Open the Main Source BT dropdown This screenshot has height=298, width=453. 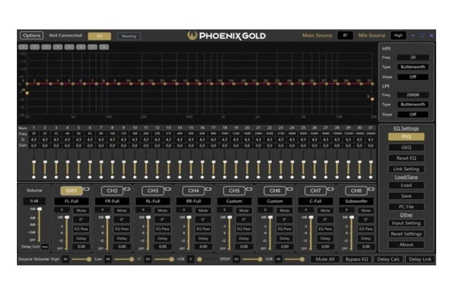tap(345, 35)
